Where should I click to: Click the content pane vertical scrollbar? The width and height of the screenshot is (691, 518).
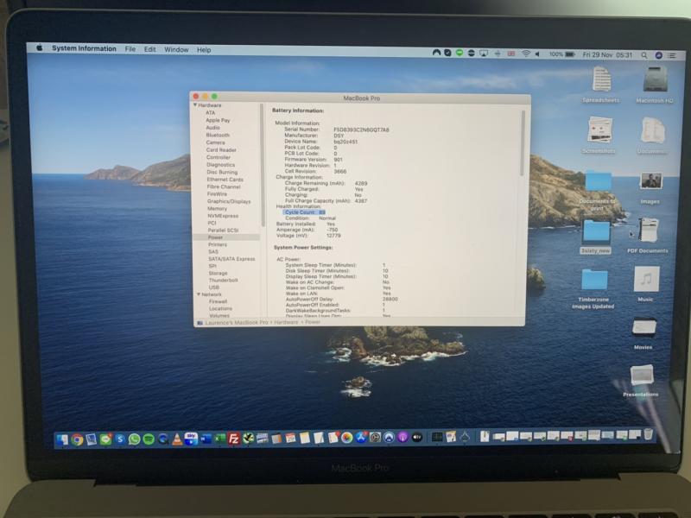(x=523, y=143)
